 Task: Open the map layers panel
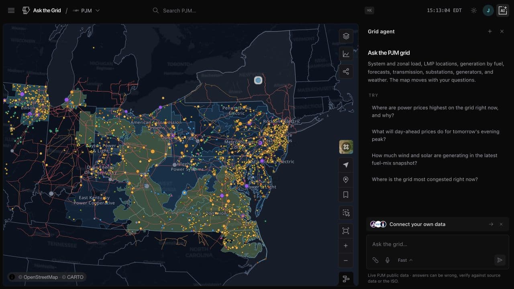(346, 36)
